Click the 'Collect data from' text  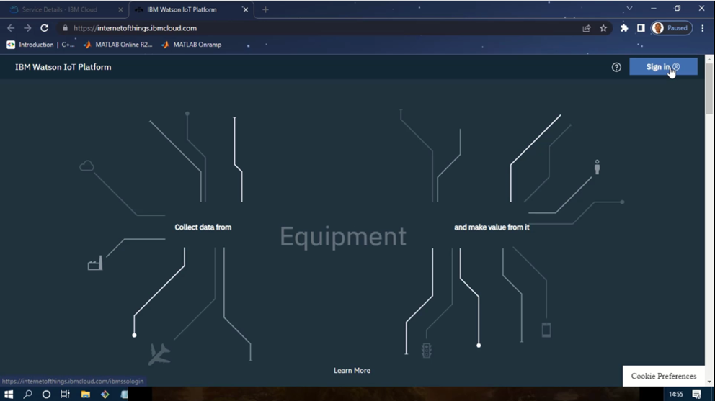(203, 227)
